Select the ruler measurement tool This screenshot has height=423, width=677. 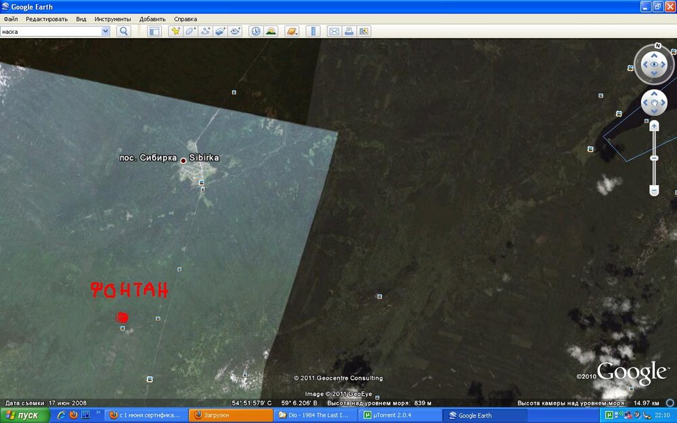(x=312, y=31)
